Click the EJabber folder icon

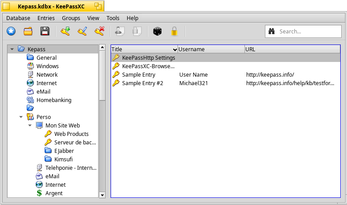coord(48,151)
